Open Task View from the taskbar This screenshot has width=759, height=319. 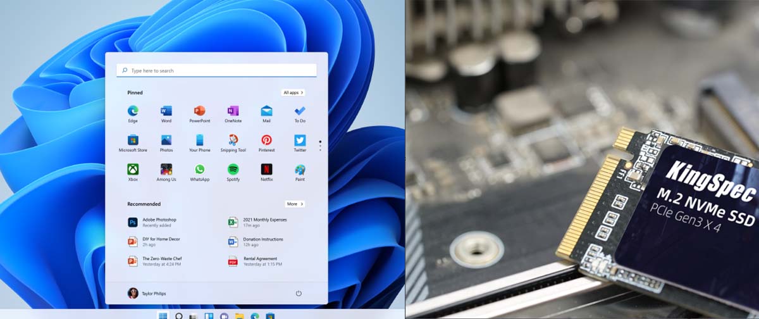[194, 315]
